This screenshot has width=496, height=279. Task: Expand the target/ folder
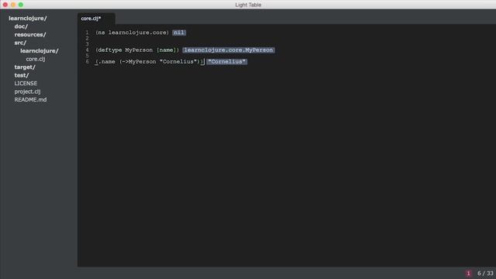(x=25, y=67)
